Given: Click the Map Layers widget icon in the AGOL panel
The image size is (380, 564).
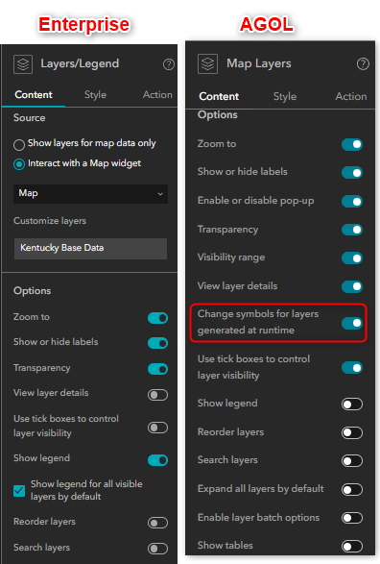Looking at the screenshot, I should coord(207,64).
